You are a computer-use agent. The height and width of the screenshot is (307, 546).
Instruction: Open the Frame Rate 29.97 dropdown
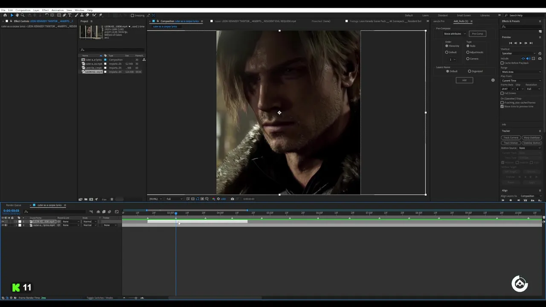tap(506, 89)
